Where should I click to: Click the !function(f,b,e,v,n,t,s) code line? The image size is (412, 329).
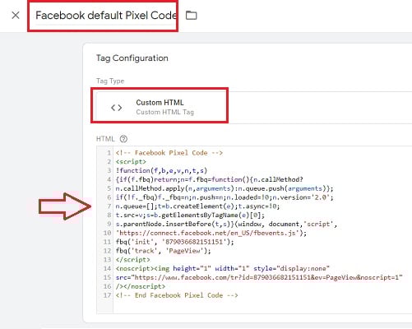tap(161, 170)
